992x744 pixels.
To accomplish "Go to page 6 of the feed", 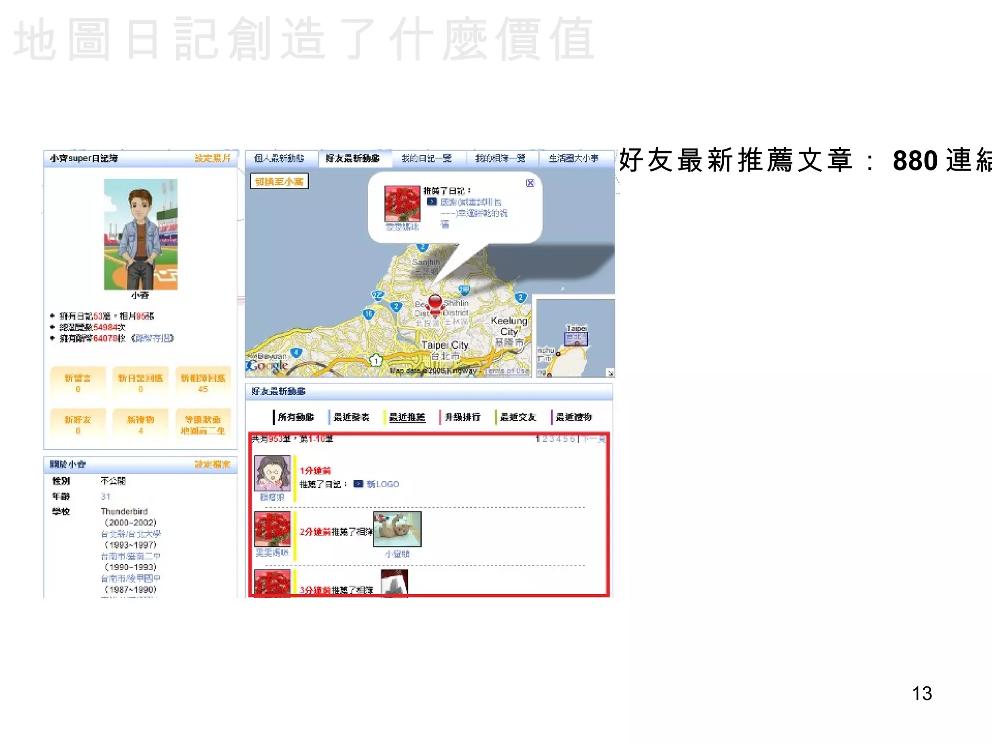I will 572,439.
